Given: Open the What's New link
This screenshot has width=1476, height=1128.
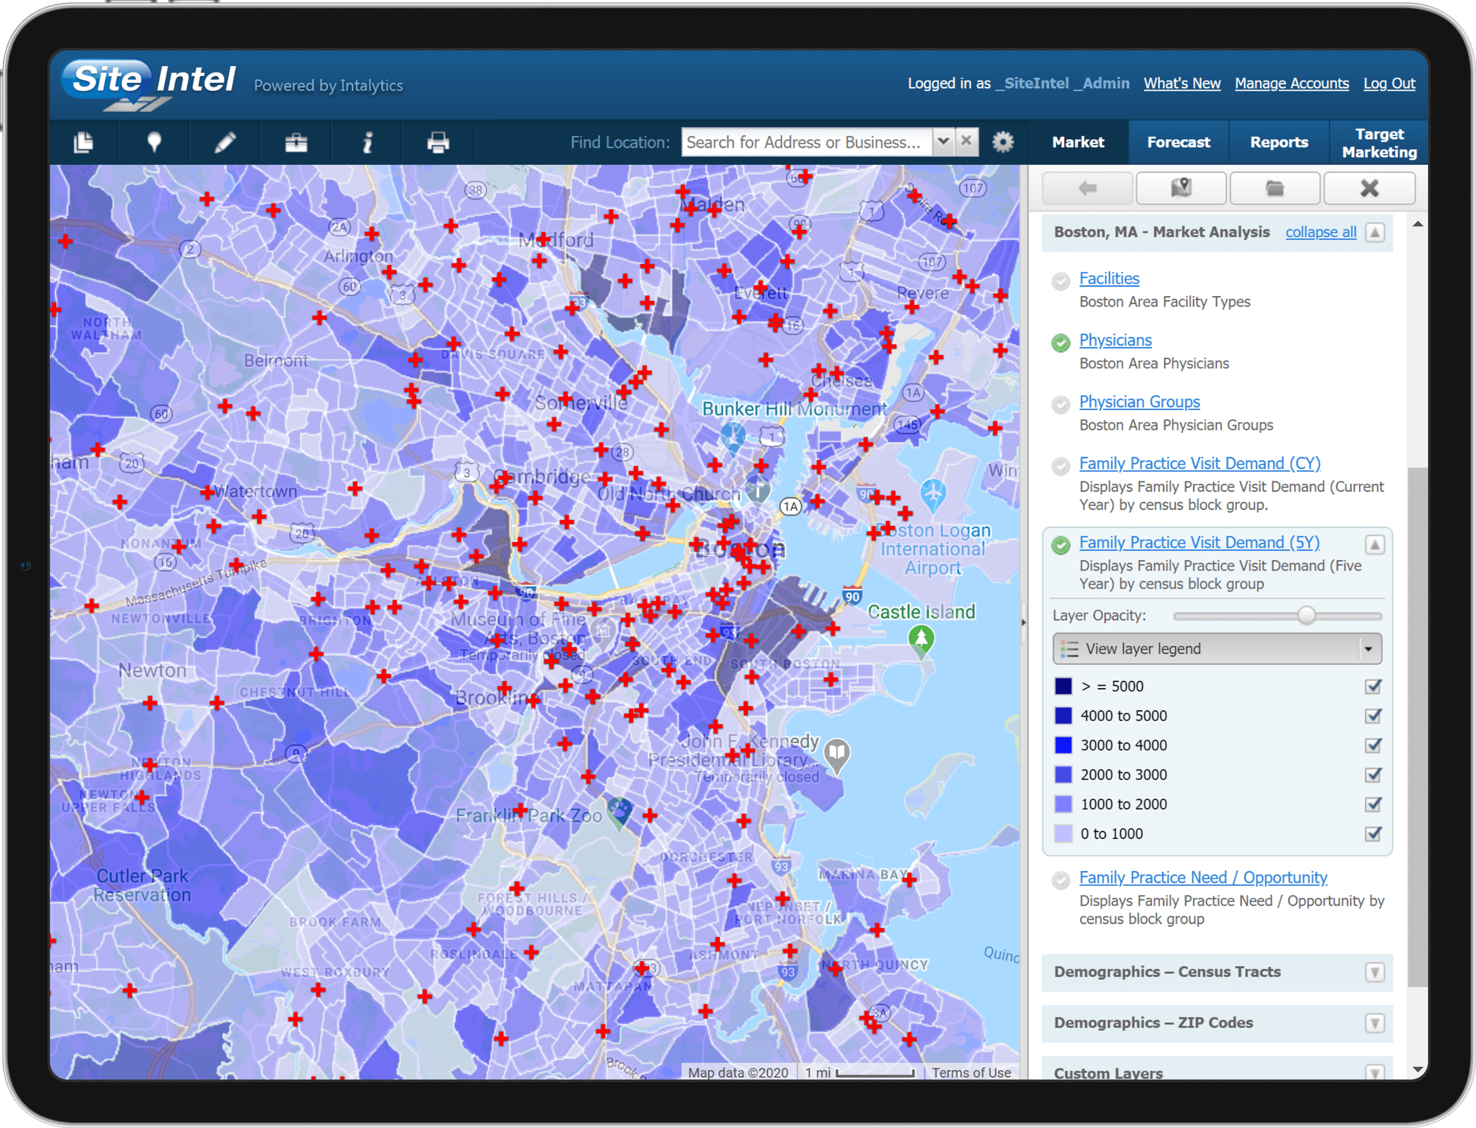Looking at the screenshot, I should 1182,83.
